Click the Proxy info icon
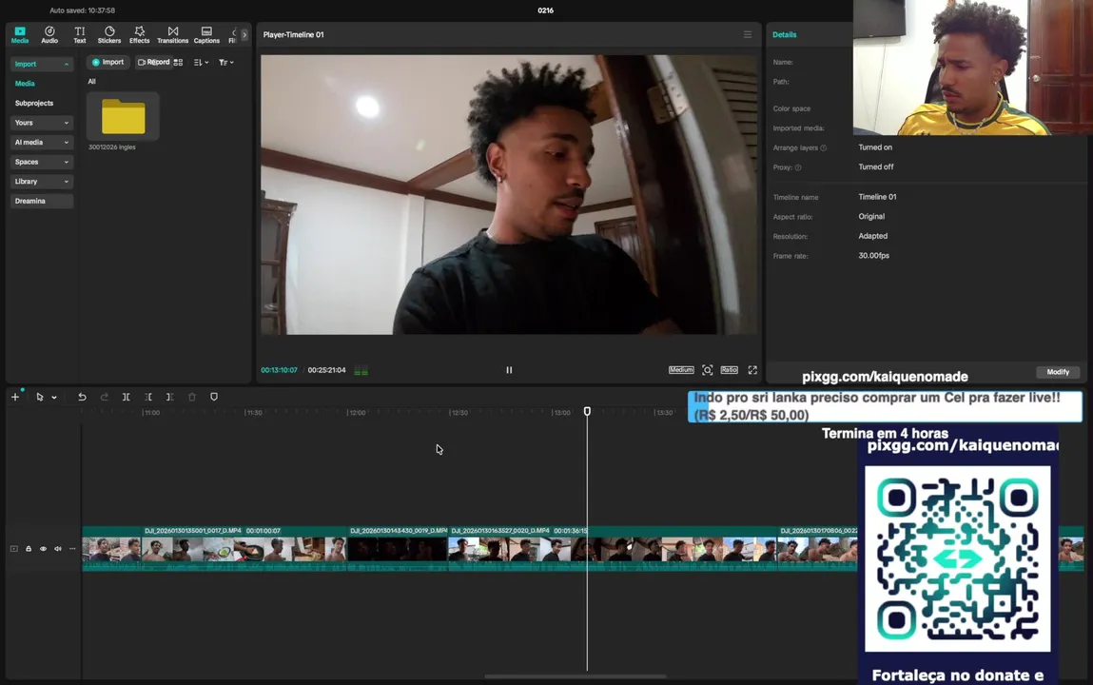Screen dimensions: 1093x685 798,167
